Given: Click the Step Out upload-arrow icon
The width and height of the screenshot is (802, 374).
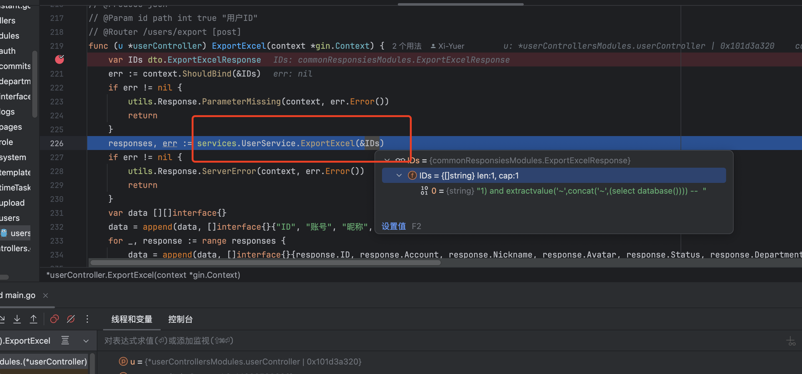Looking at the screenshot, I should (x=34, y=319).
